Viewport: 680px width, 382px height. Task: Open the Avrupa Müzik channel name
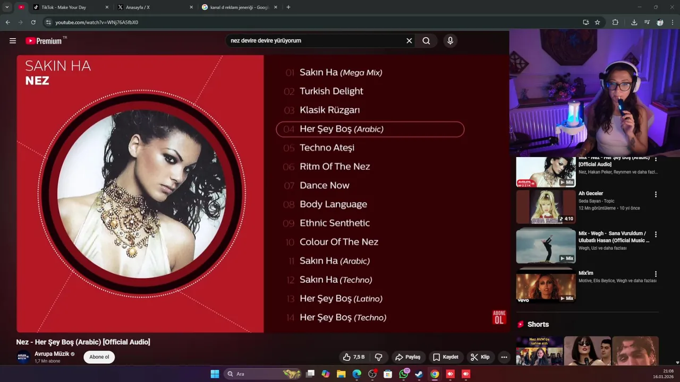click(52, 354)
